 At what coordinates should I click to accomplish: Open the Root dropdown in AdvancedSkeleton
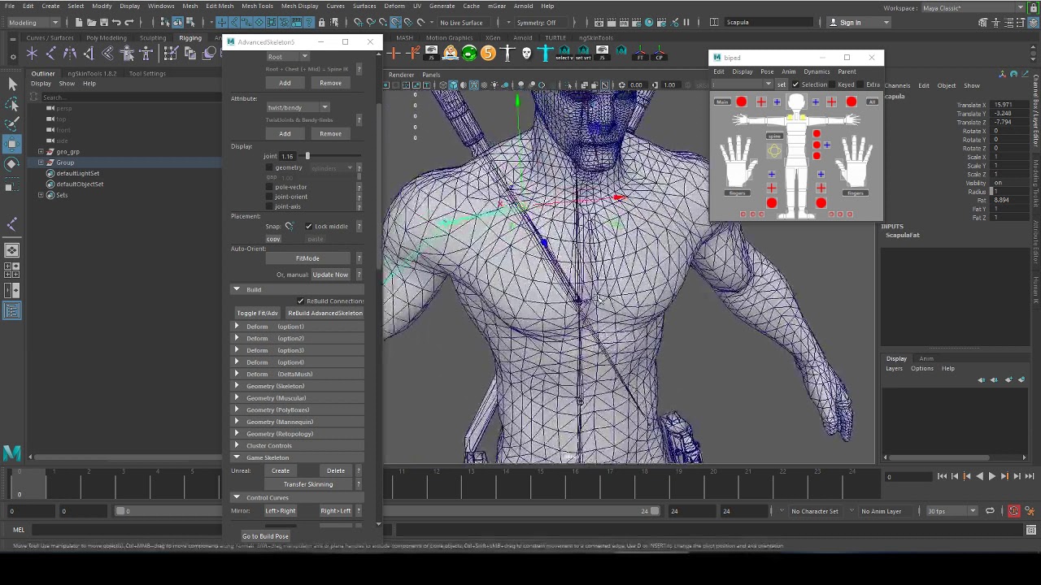click(288, 57)
